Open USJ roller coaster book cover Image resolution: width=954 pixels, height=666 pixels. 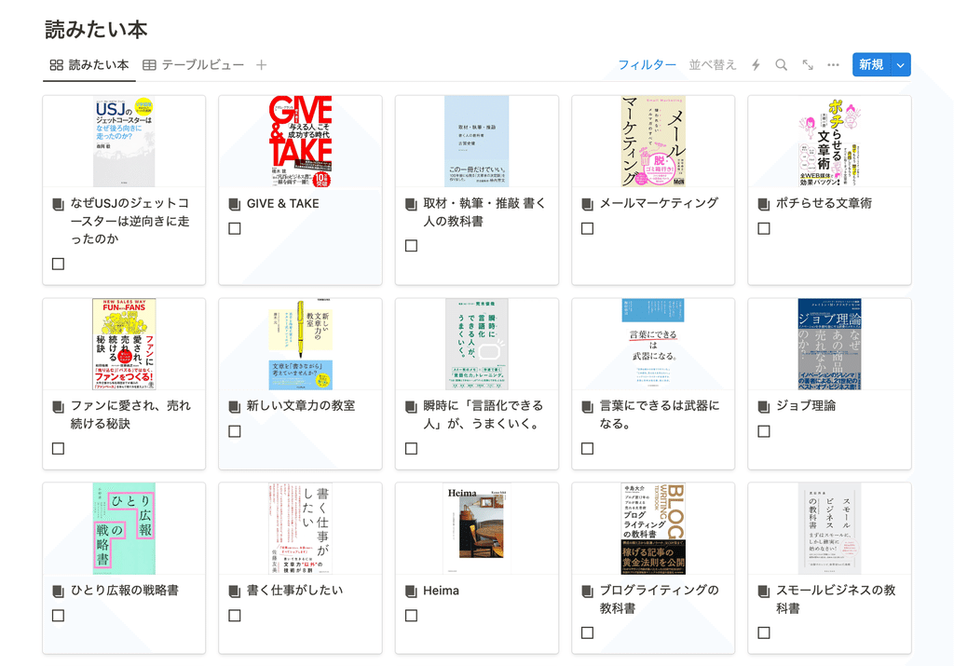(x=124, y=141)
